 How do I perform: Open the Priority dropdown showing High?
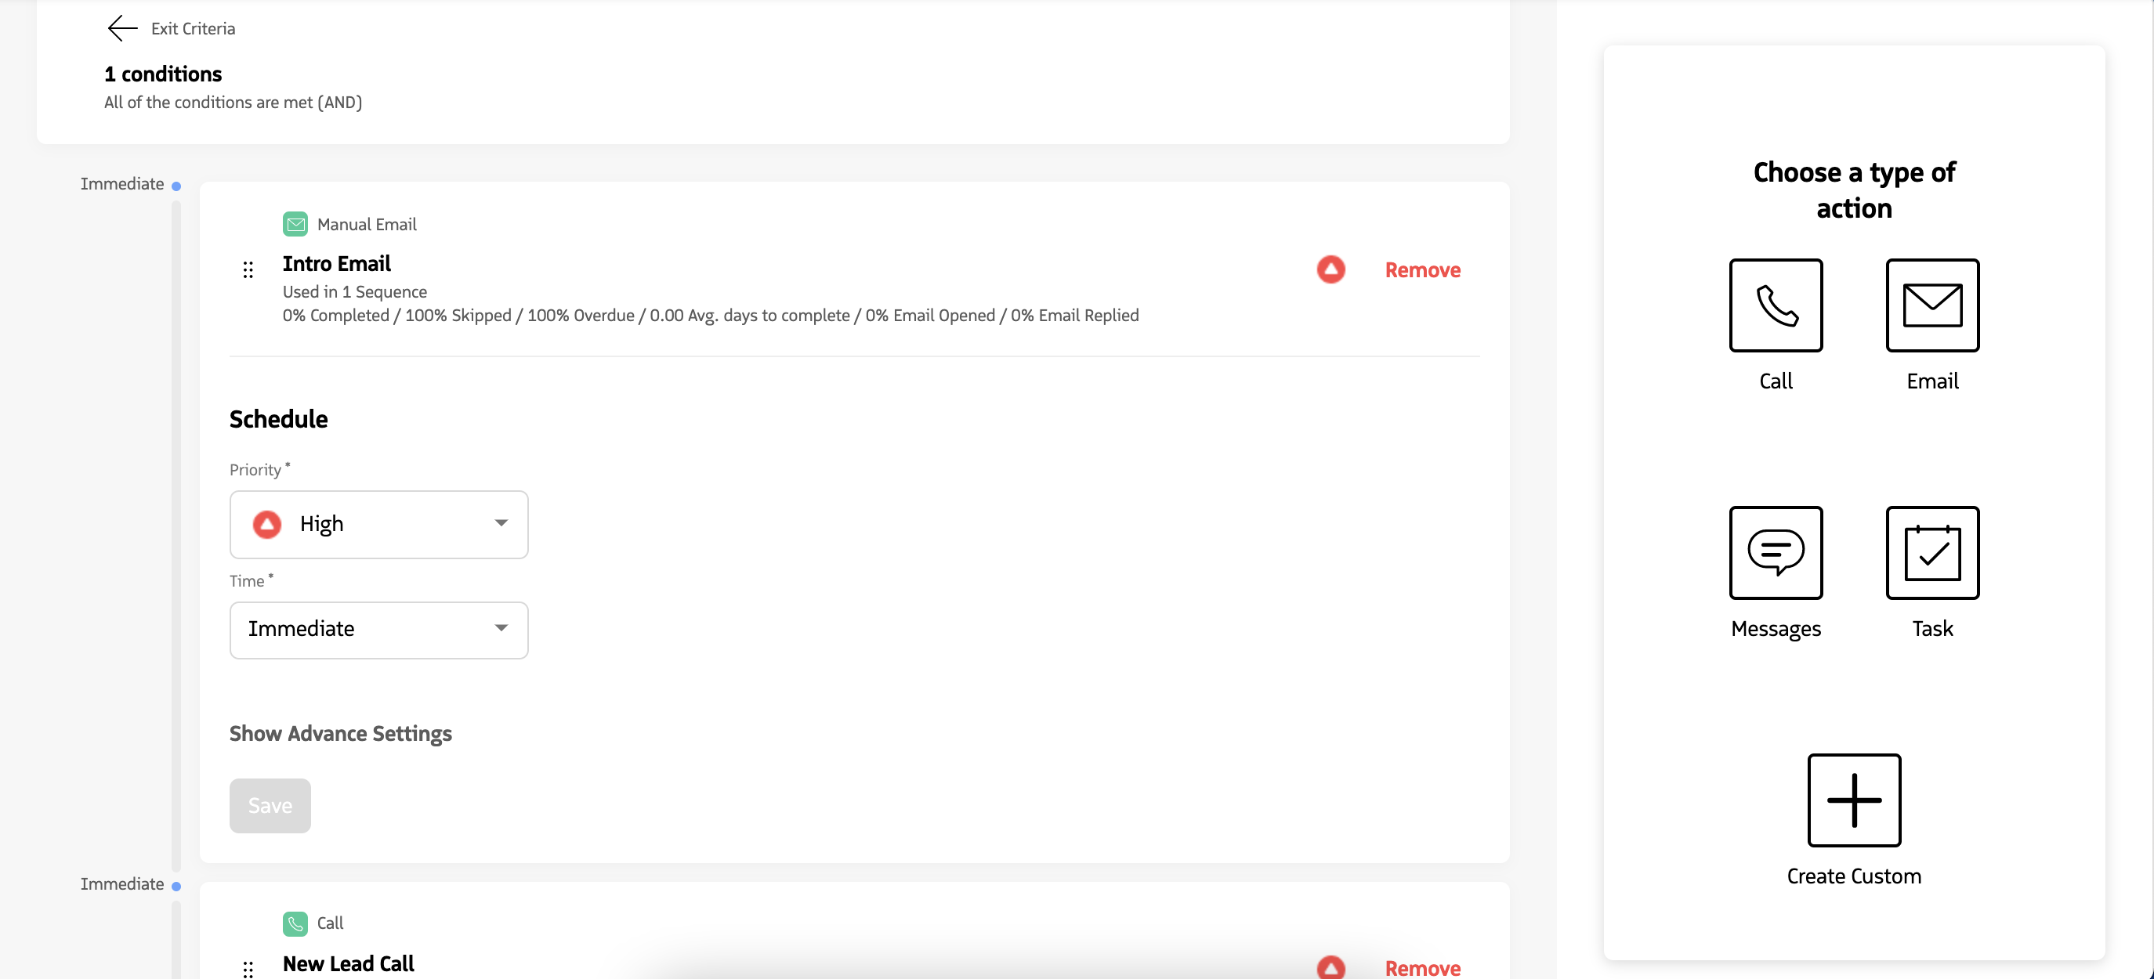pos(378,524)
